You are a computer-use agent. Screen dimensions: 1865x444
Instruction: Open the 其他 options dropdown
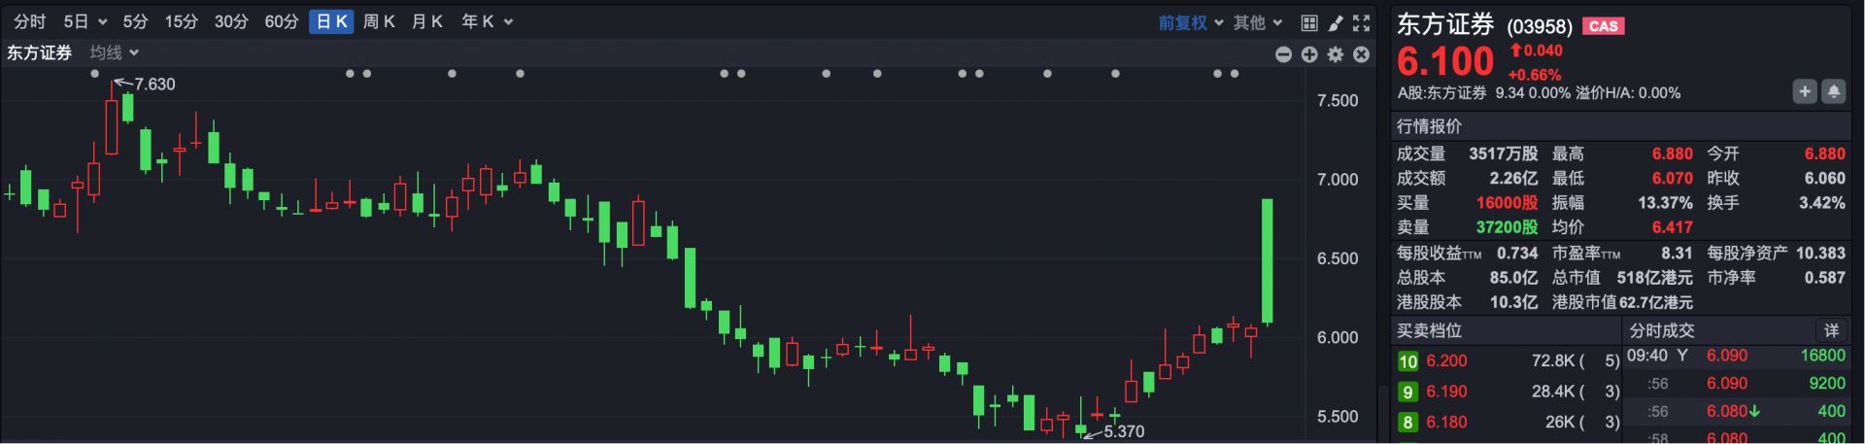tap(1258, 22)
